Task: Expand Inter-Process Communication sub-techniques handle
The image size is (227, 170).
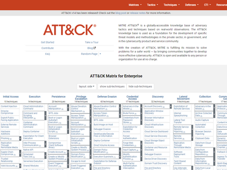Action: tap(45, 144)
